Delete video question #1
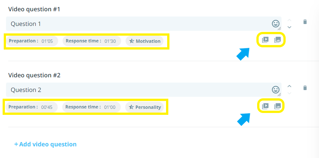Image resolution: width=319 pixels, height=158 pixels. point(305,22)
